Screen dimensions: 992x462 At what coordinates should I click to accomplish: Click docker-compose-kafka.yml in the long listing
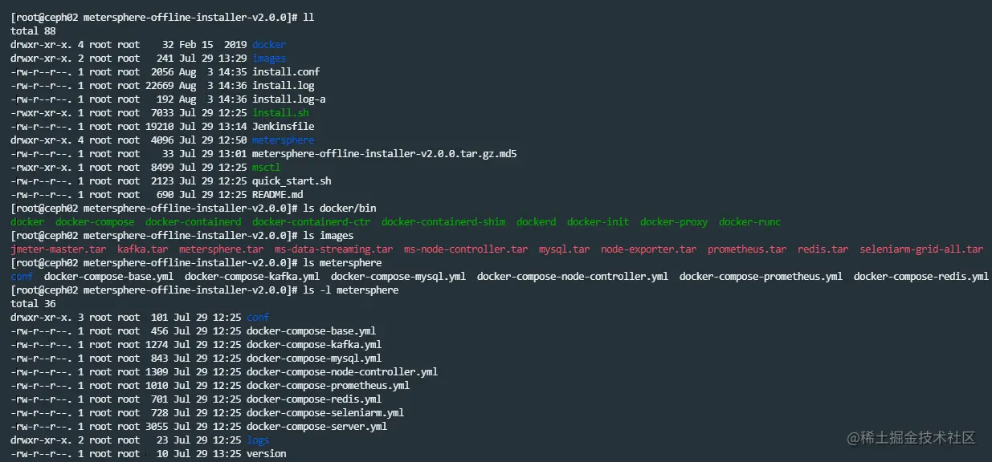pos(314,345)
